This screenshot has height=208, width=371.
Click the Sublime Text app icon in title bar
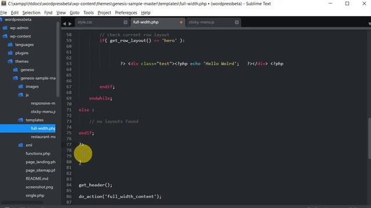tap(3, 3)
